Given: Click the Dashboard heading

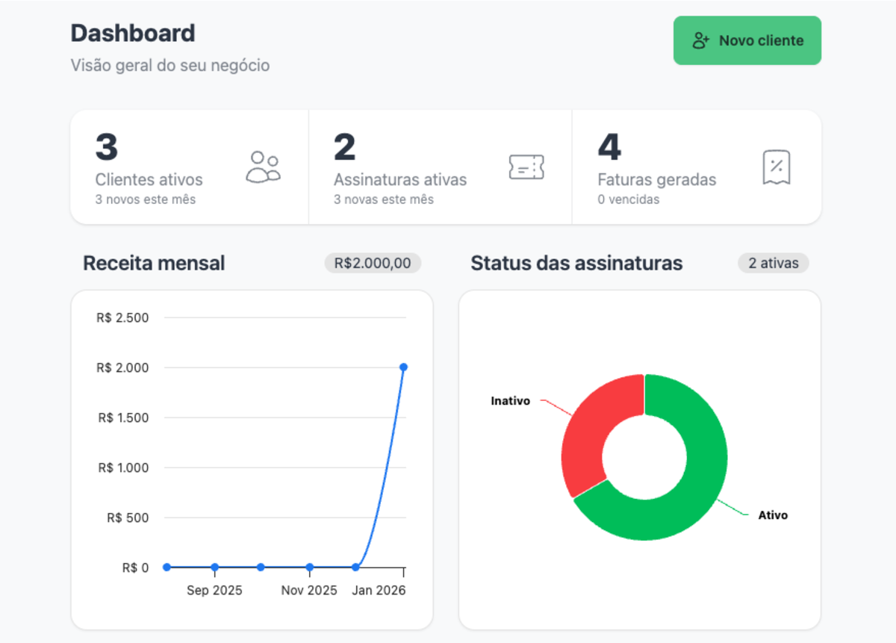Looking at the screenshot, I should click(132, 33).
